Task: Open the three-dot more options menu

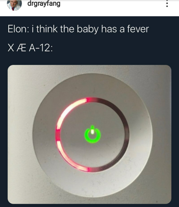Action: pos(167,4)
